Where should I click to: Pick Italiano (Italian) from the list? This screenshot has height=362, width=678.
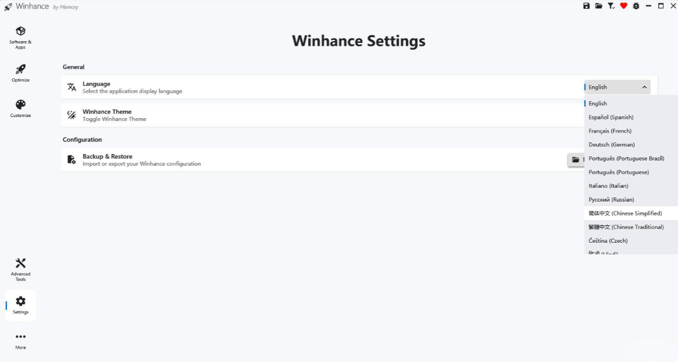pos(608,186)
